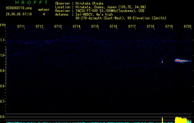Click the large yellow power bar at bottom right
The height and width of the screenshot is (123, 194).
181,120
